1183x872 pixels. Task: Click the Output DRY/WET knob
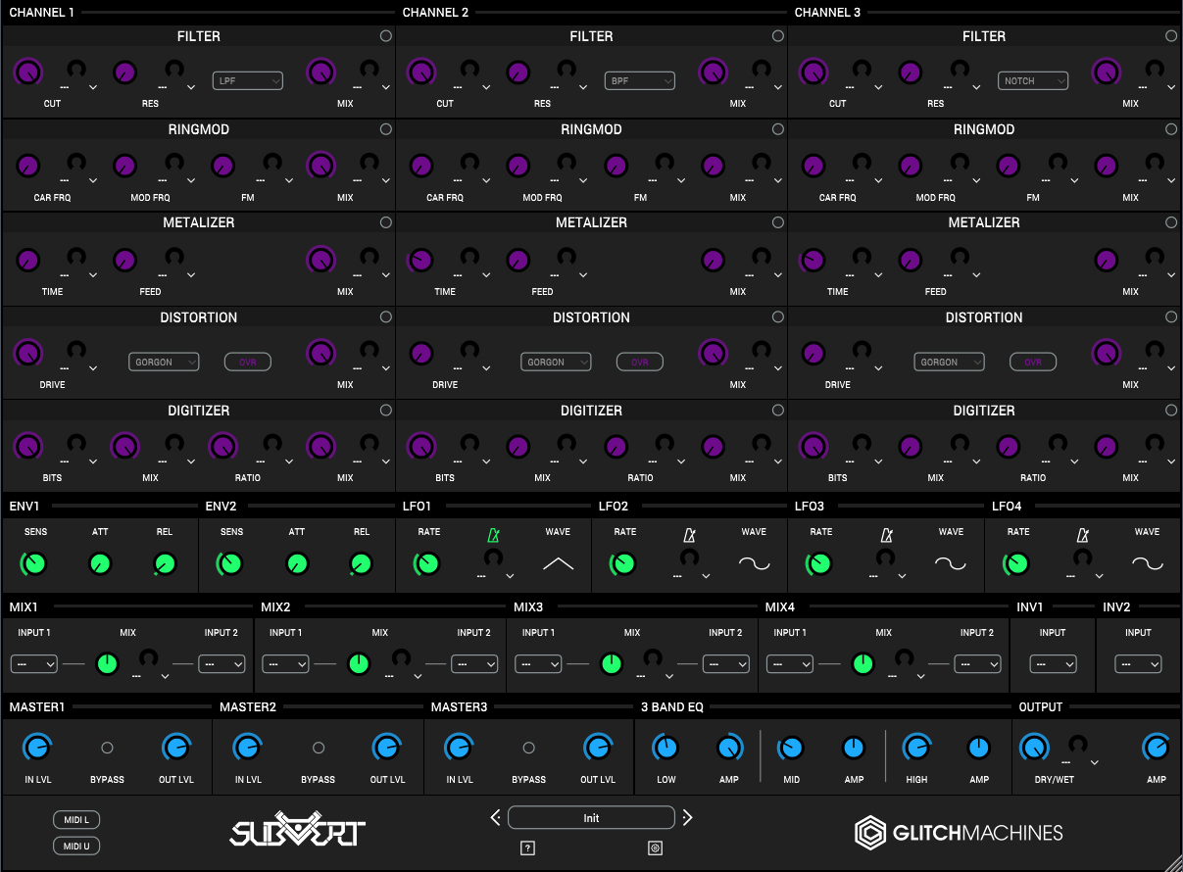click(1033, 749)
